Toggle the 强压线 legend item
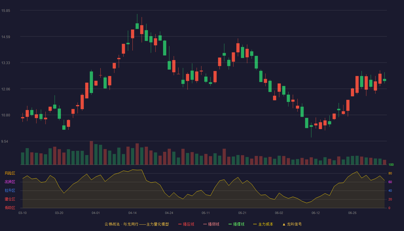Screen dimensions: 404x231 [186, 224]
